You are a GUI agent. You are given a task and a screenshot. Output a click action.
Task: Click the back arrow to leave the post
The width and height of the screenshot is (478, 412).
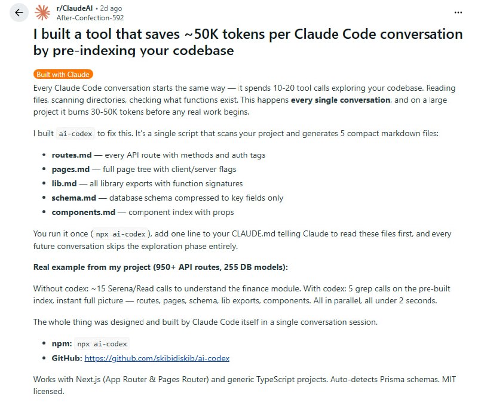[x=19, y=12]
